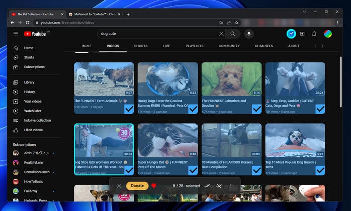
Task: Uncheck Top 10 Most Popular Dog Breeds checkbox
Action: (x=320, y=170)
